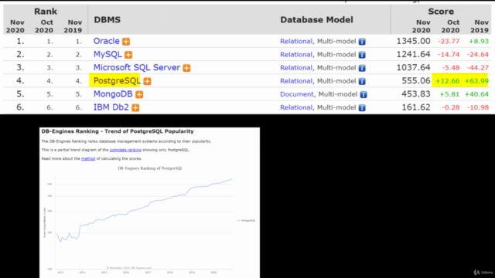Click the DBMS column header
Image resolution: width=495 pixels, height=278 pixels.
[107, 19]
